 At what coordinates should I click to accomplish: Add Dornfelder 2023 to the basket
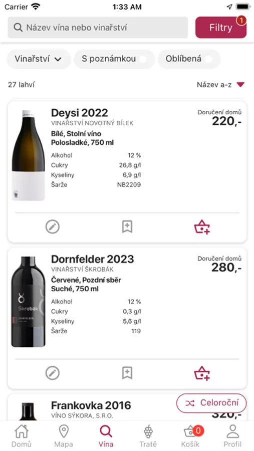coord(202,373)
